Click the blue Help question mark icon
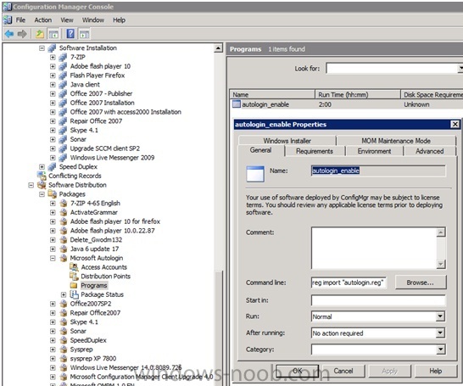The height and width of the screenshot is (386, 463). [x=70, y=34]
